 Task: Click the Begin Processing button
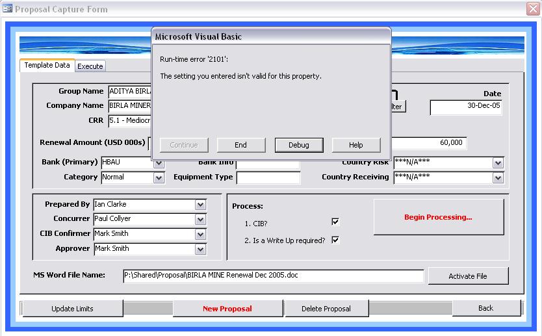click(x=438, y=217)
